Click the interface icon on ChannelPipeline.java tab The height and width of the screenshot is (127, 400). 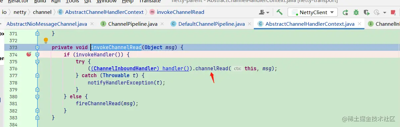103,24
